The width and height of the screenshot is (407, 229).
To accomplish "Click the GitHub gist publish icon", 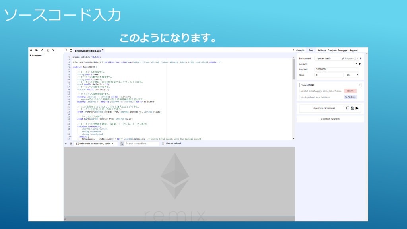I will coord(42,50).
